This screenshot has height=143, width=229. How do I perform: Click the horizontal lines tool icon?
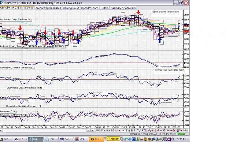point(155,130)
